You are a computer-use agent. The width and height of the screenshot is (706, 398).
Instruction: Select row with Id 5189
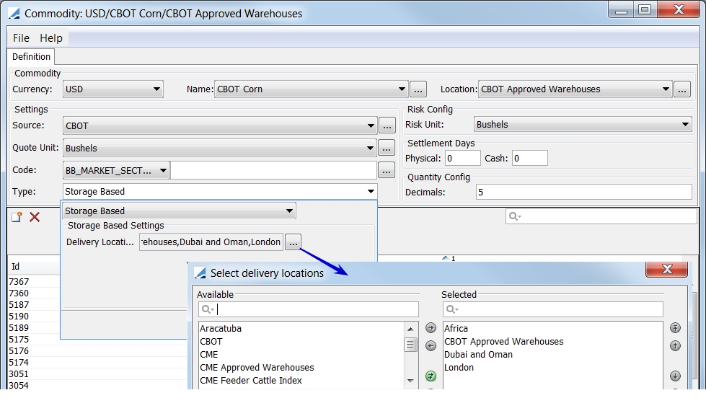(34, 328)
